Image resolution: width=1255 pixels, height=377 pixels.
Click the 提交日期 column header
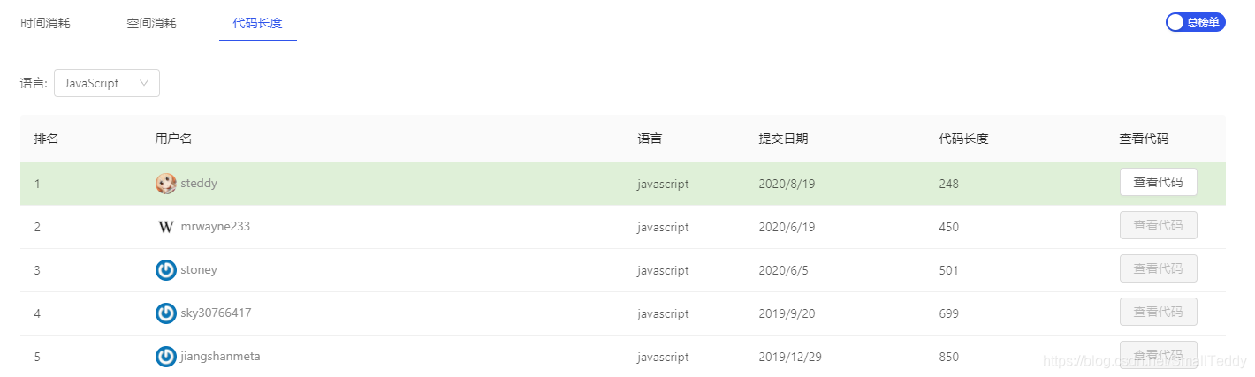[x=783, y=139]
